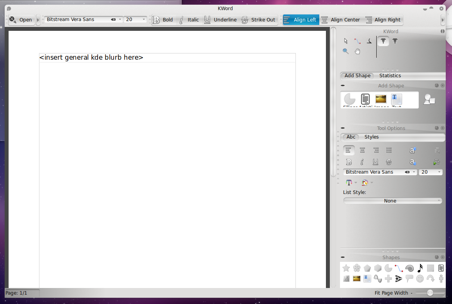Viewport: 452px width, 304px height.
Task: Click Fit Page Width zoom label
Action: [x=391, y=293]
